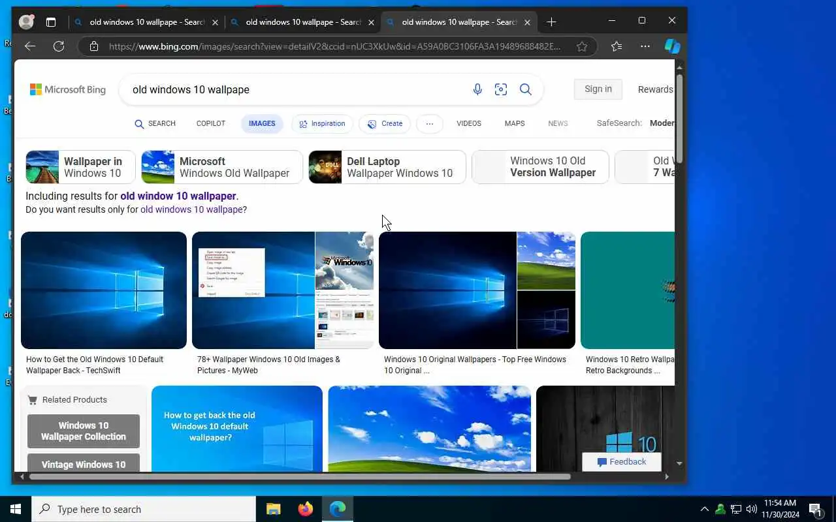Open TechSwift blue Windows logo thumbnail
Screen dimensions: 836x522
tap(104, 290)
